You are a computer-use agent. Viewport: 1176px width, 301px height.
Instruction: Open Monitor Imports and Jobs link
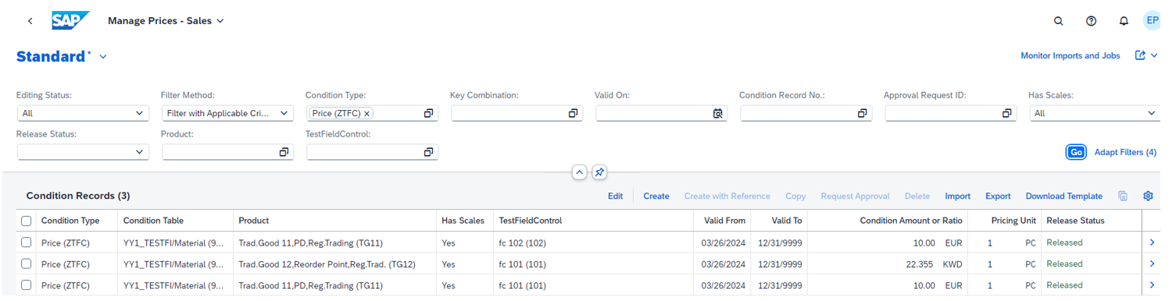click(1070, 56)
